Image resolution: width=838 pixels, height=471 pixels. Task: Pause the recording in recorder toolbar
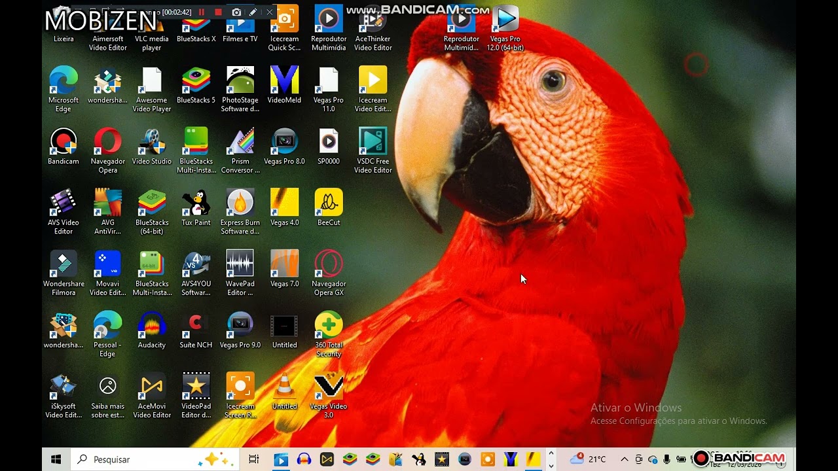pyautogui.click(x=202, y=12)
